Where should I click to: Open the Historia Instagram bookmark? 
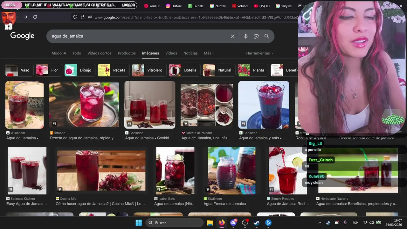point(174,6)
